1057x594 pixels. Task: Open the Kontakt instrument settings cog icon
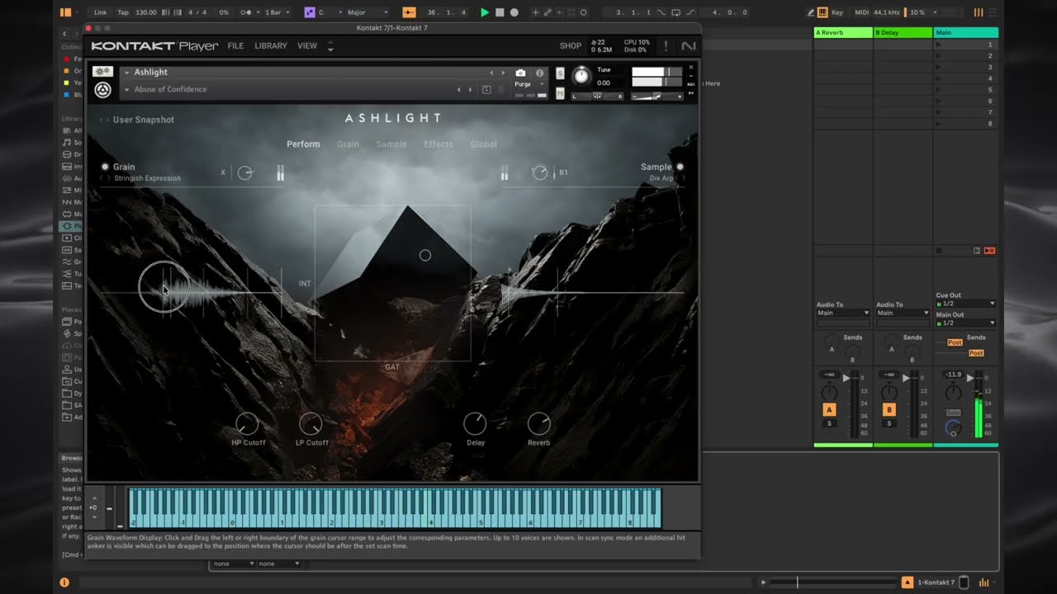102,72
